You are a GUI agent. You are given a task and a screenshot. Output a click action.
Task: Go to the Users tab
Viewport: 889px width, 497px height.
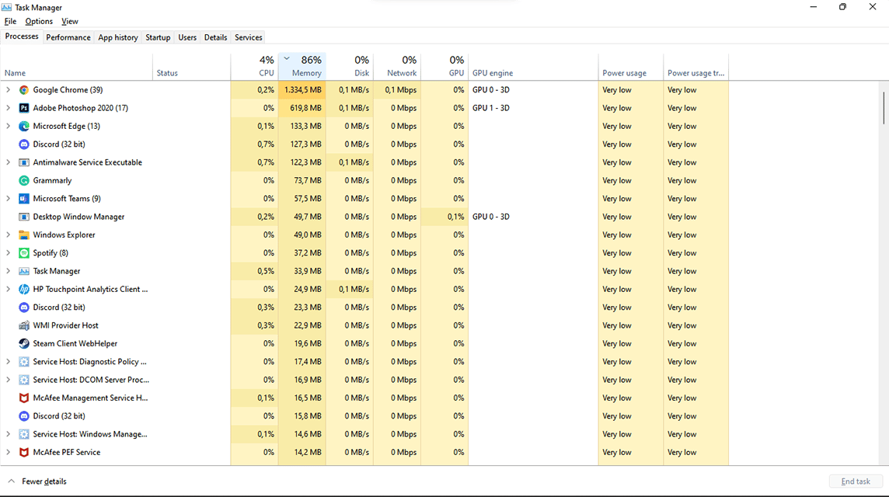pos(187,37)
